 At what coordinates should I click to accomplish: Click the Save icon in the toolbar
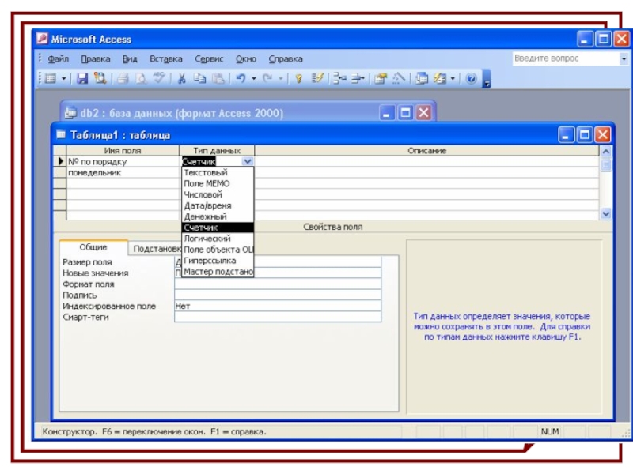point(81,78)
